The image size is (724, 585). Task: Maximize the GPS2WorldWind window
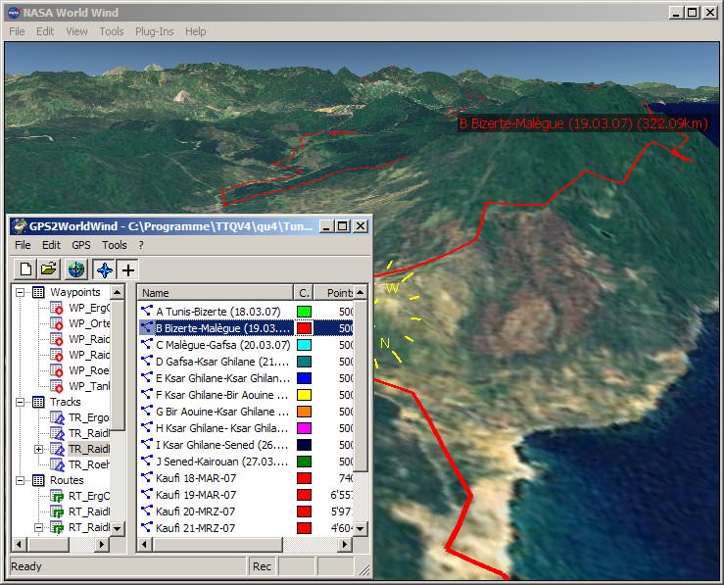(342, 225)
